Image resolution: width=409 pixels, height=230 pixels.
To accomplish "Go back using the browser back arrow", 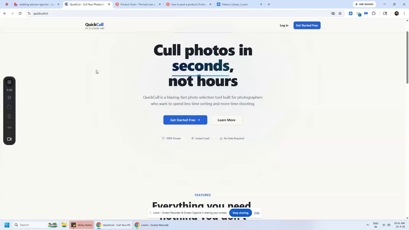I will (x=4, y=13).
